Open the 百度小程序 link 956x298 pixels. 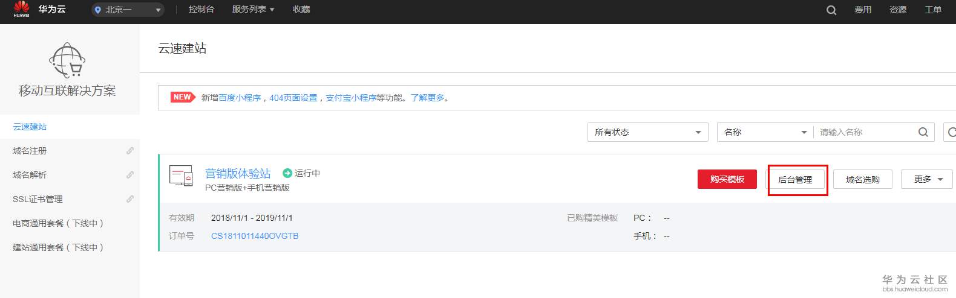click(x=240, y=98)
